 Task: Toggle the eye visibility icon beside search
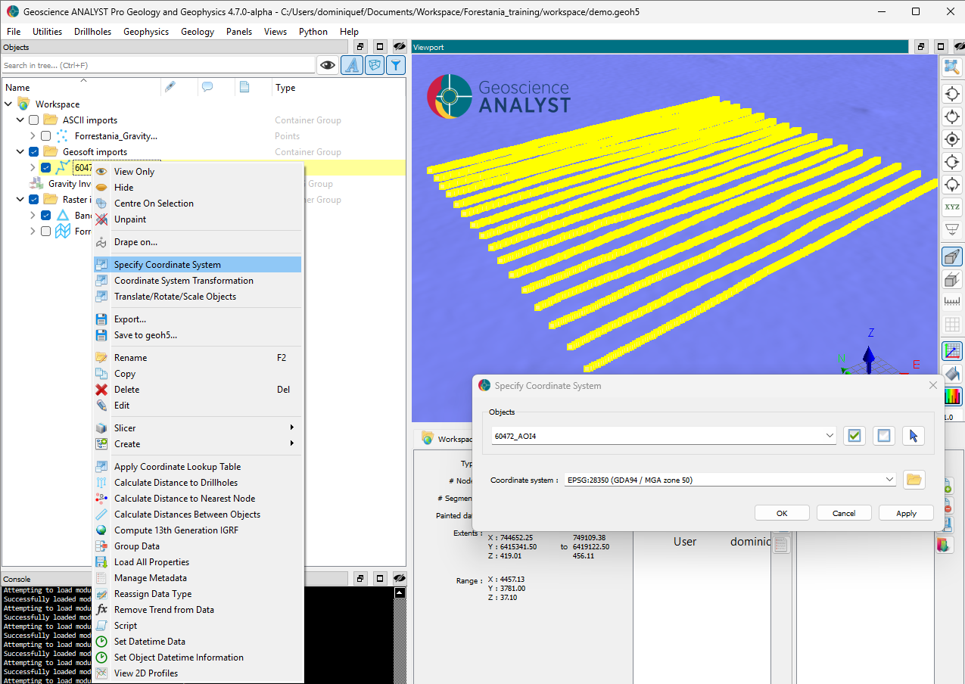[327, 66]
